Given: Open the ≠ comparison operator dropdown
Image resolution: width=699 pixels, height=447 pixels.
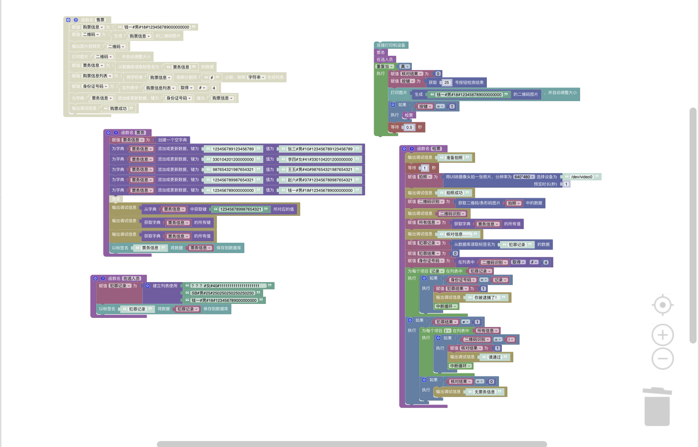Looking at the screenshot, I should (x=466, y=322).
